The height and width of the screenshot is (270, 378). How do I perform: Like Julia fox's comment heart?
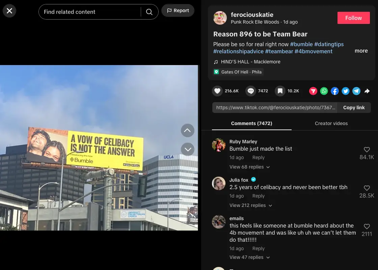coord(367,188)
